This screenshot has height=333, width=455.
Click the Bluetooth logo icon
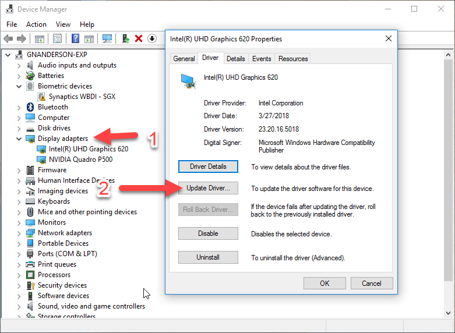pos(30,107)
